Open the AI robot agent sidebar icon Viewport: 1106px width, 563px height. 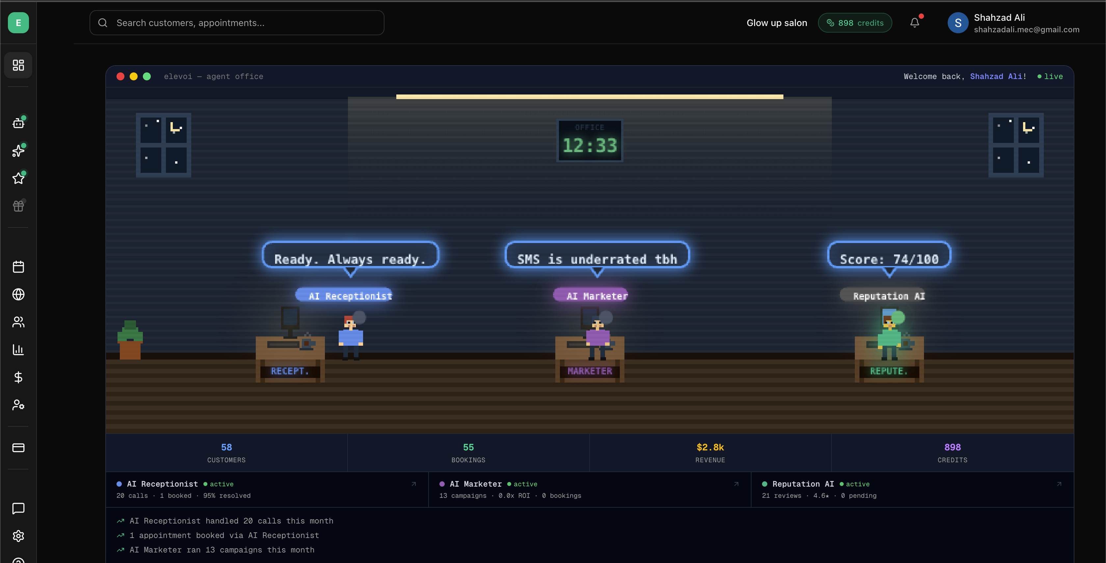click(18, 123)
